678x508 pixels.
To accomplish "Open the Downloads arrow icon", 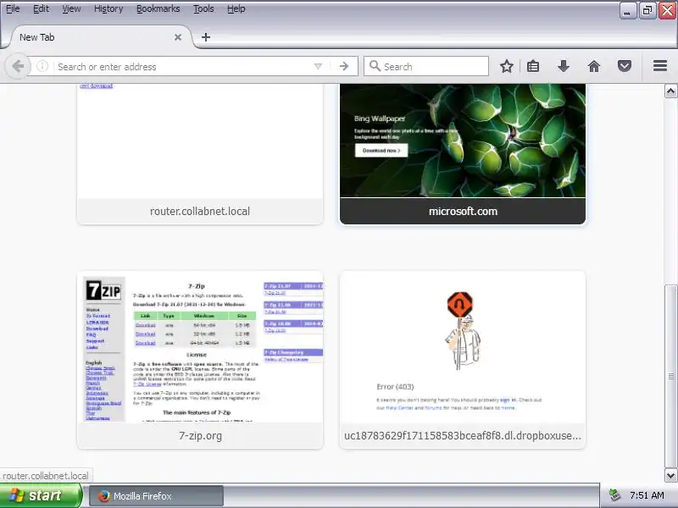I will (x=564, y=66).
